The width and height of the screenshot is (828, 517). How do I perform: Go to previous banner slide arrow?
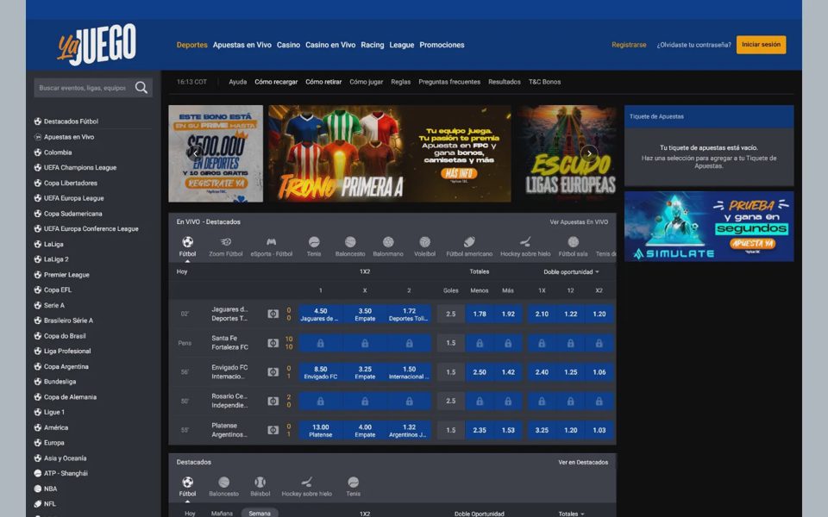point(196,153)
